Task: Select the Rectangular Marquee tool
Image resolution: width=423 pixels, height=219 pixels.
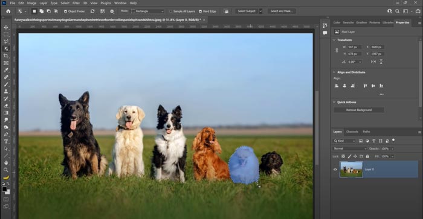Action: click(6, 34)
